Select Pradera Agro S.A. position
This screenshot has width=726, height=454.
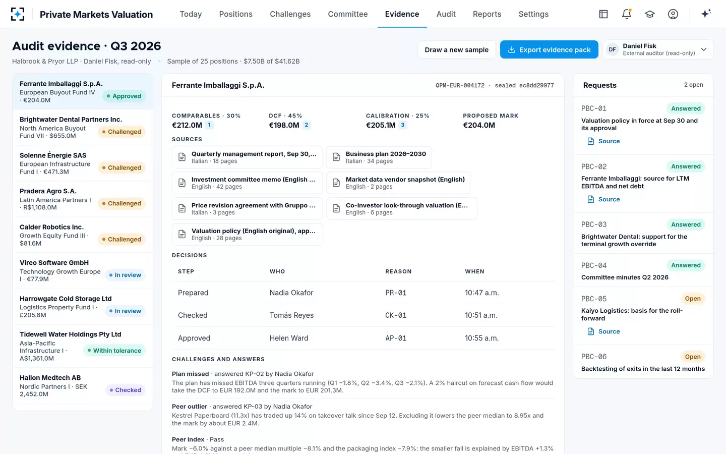click(83, 199)
